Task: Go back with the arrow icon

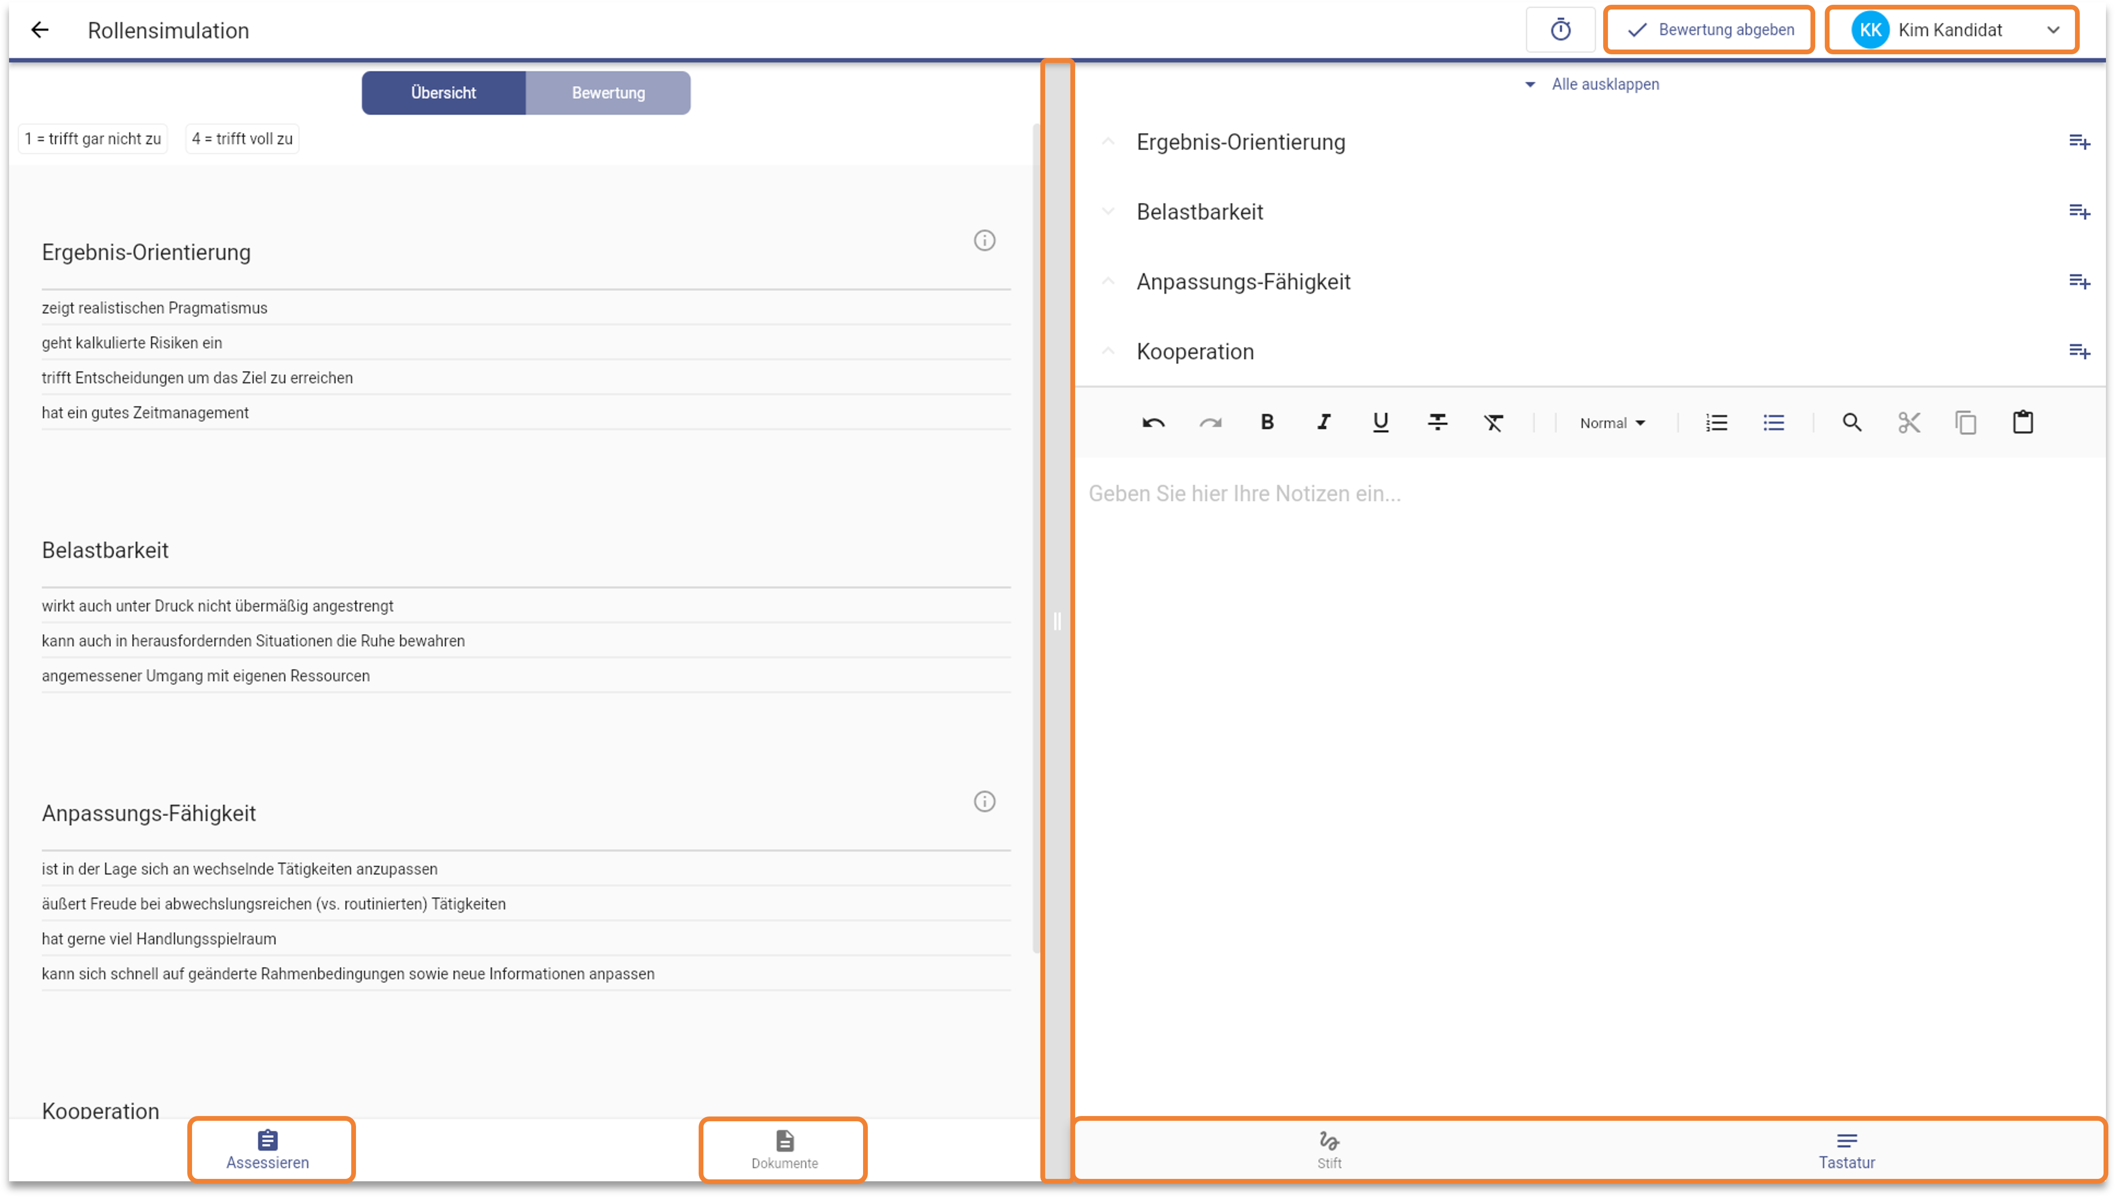Action: click(40, 30)
